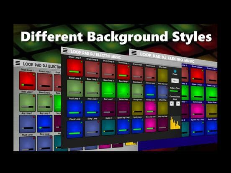Trigger Pluck Loop pad in white console

pos(27,144)
